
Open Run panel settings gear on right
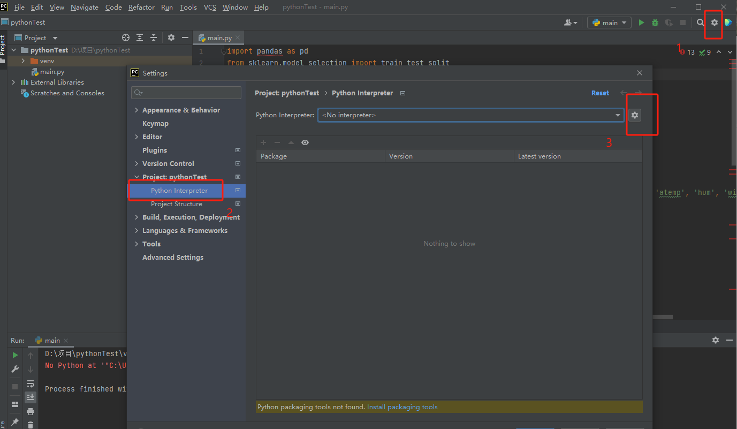coord(716,340)
